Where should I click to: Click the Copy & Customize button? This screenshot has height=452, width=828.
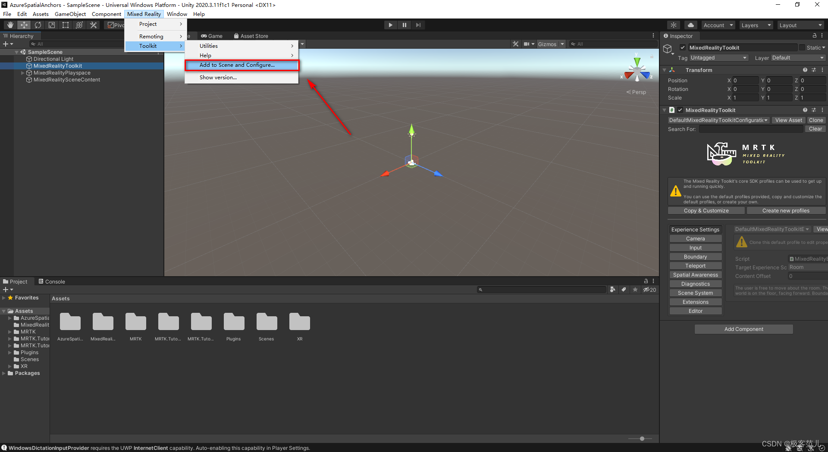(x=706, y=211)
